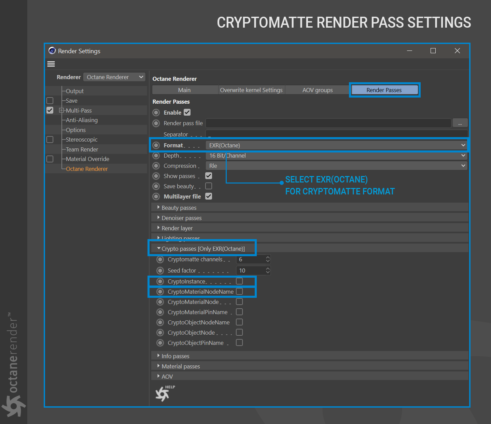This screenshot has height=424, width=491.
Task: Click animation dot next to CryptoMaterialNode
Action: point(160,302)
